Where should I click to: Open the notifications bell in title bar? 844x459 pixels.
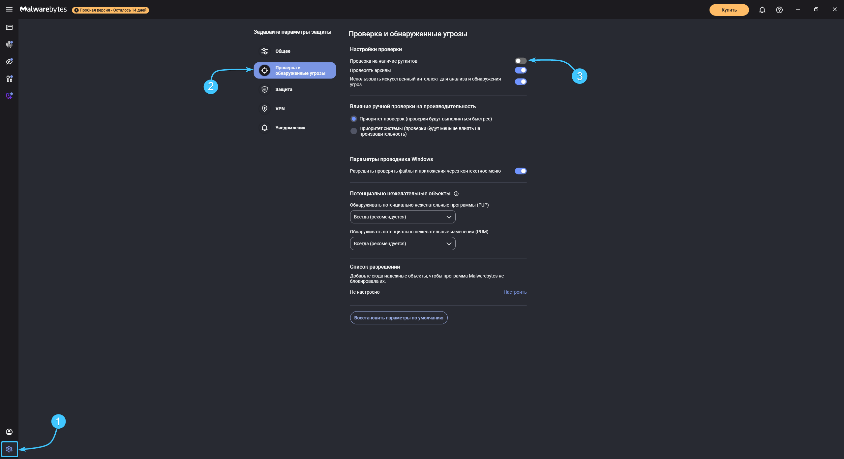click(762, 10)
